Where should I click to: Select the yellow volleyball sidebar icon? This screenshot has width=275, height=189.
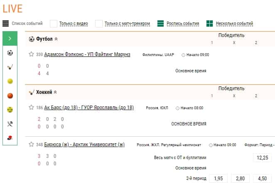pos(10,110)
